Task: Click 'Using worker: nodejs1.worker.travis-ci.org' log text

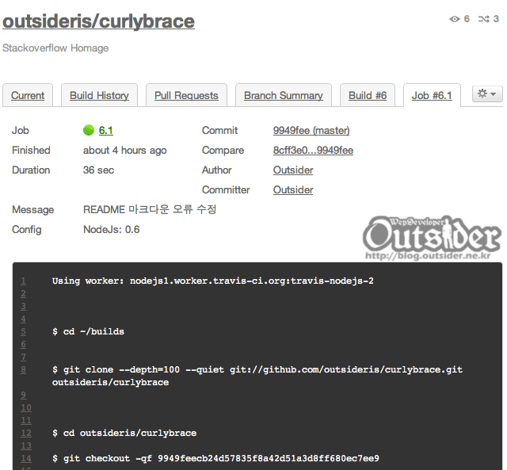Action: (213, 281)
